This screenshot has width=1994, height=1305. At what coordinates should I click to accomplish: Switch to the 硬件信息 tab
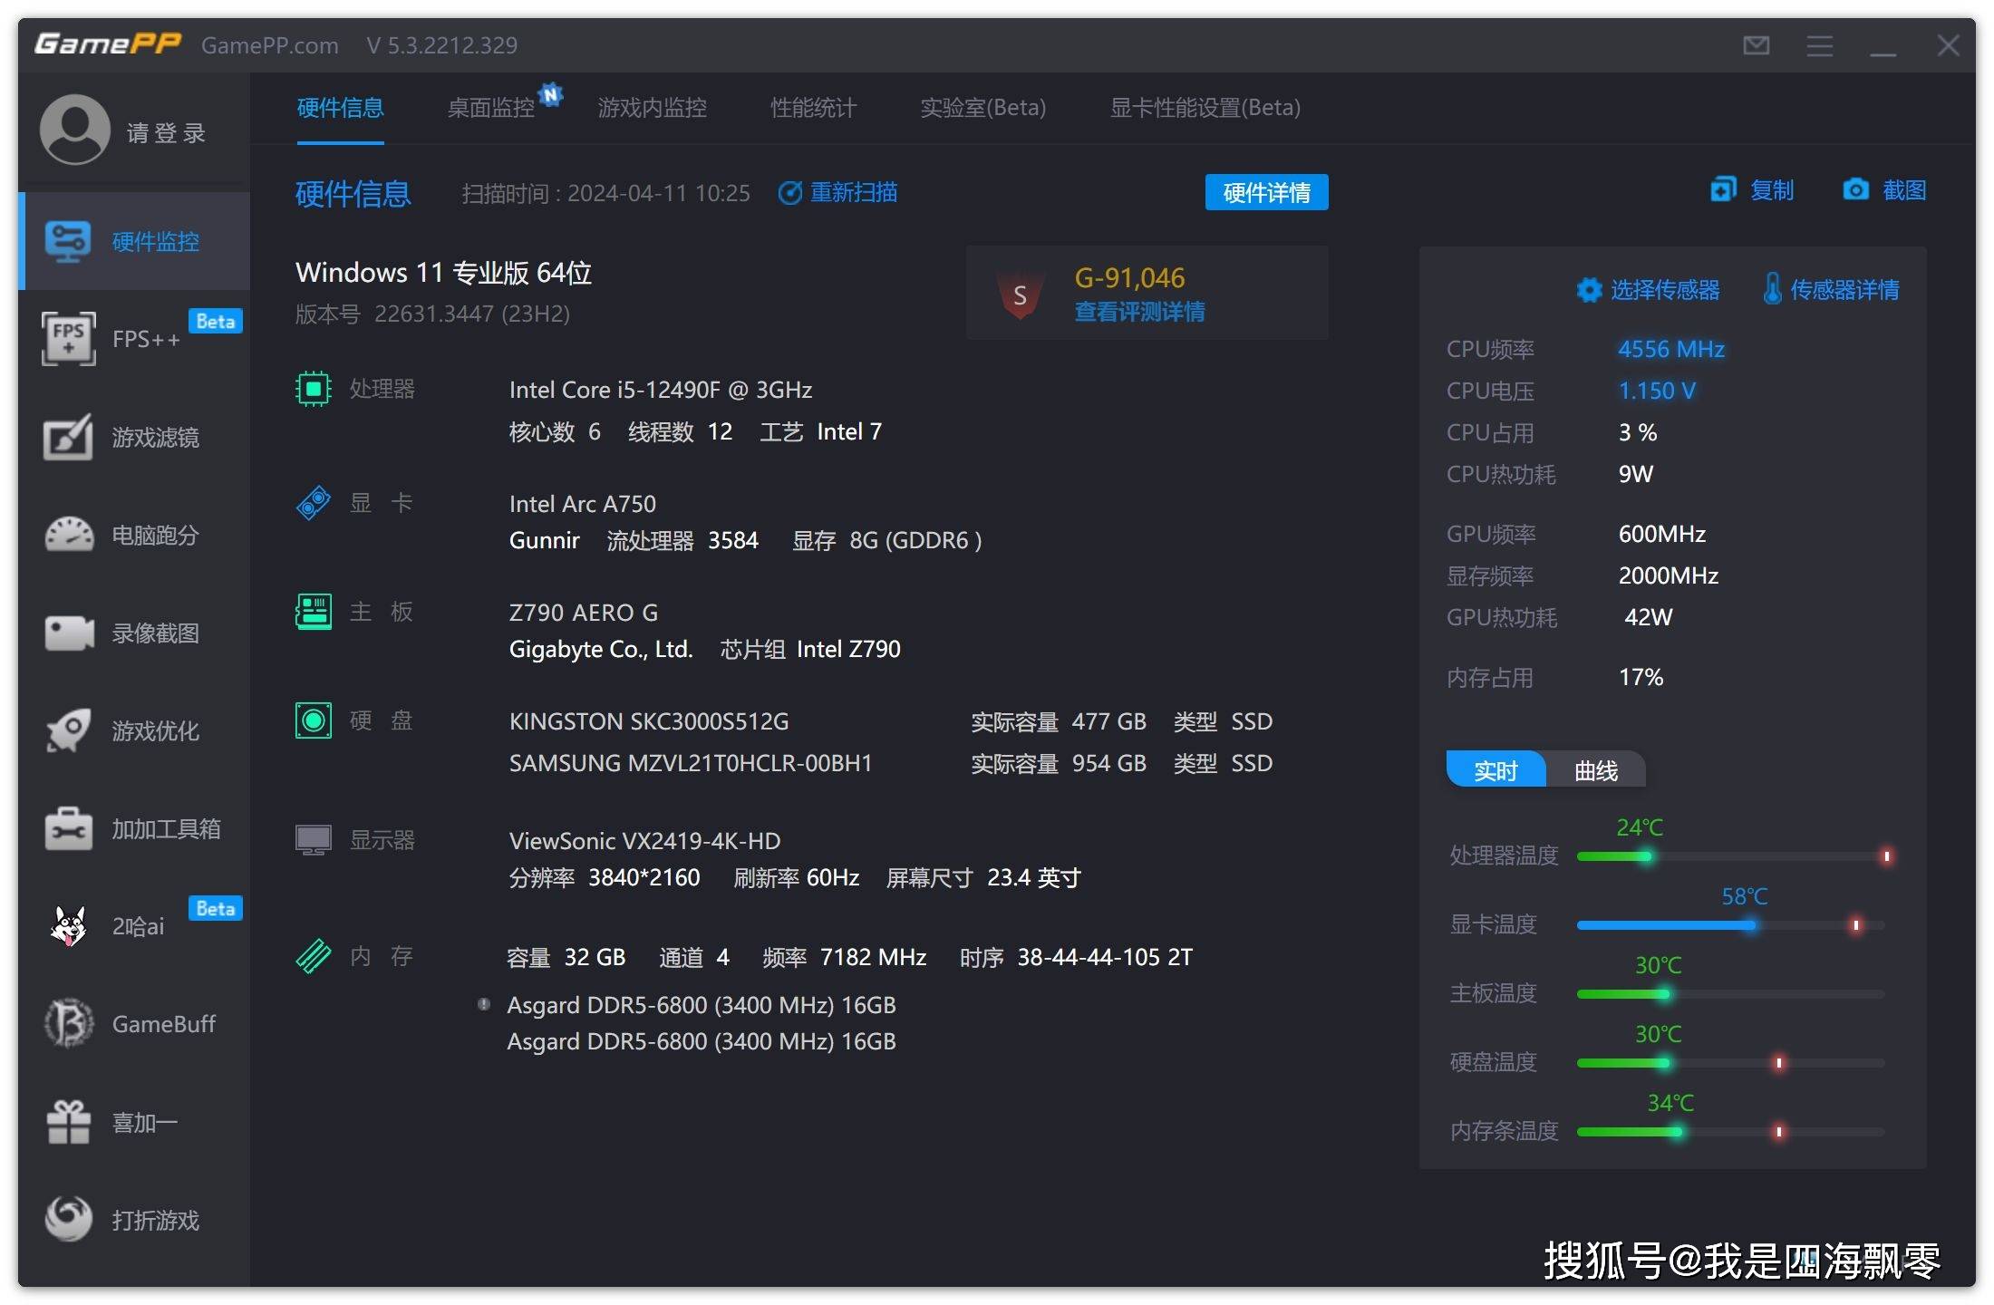341,108
